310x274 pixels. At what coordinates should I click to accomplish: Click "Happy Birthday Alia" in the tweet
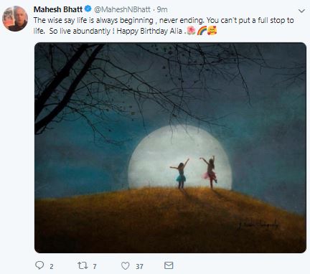149,31
